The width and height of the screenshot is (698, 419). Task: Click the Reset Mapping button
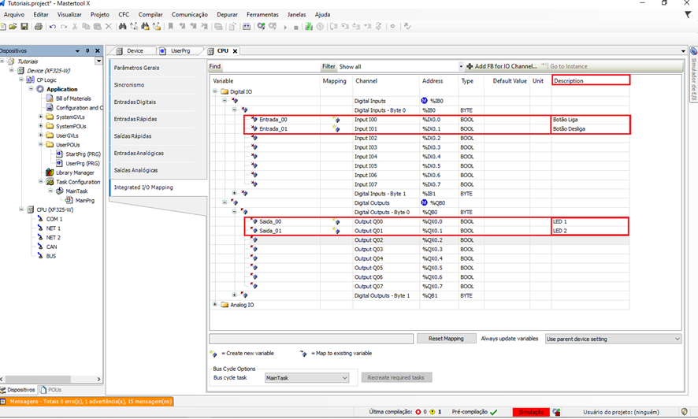446,339
